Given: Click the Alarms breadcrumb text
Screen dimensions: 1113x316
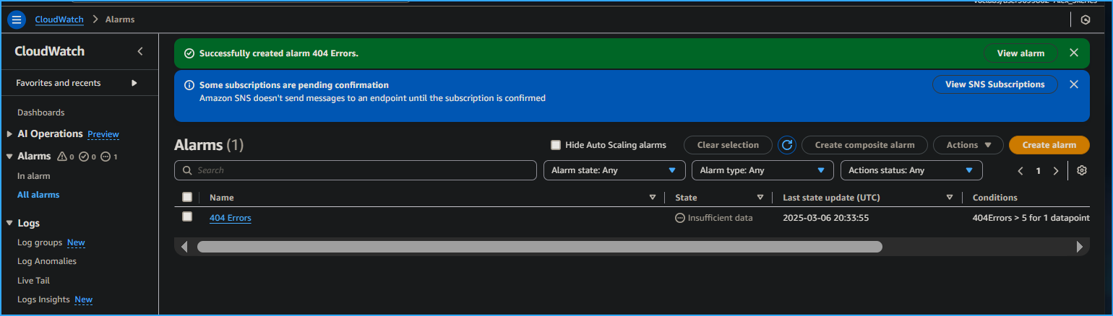Looking at the screenshot, I should (120, 19).
